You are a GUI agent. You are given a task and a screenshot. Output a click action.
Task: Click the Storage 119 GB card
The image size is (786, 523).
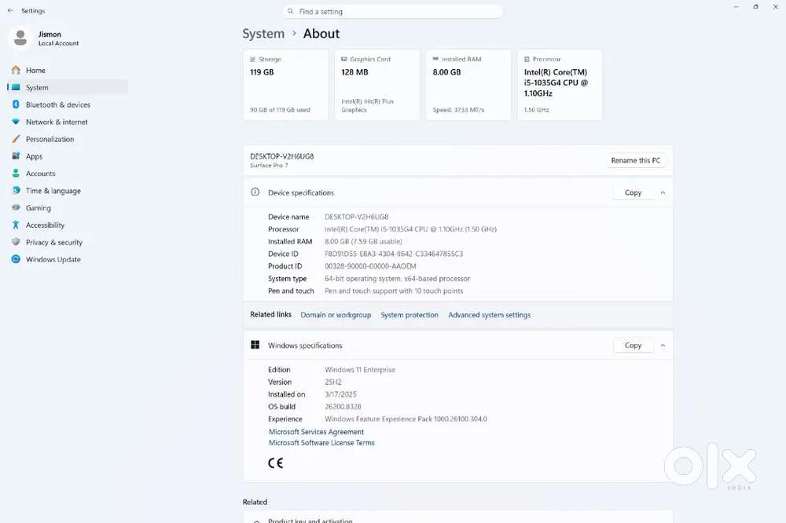pyautogui.click(x=286, y=85)
